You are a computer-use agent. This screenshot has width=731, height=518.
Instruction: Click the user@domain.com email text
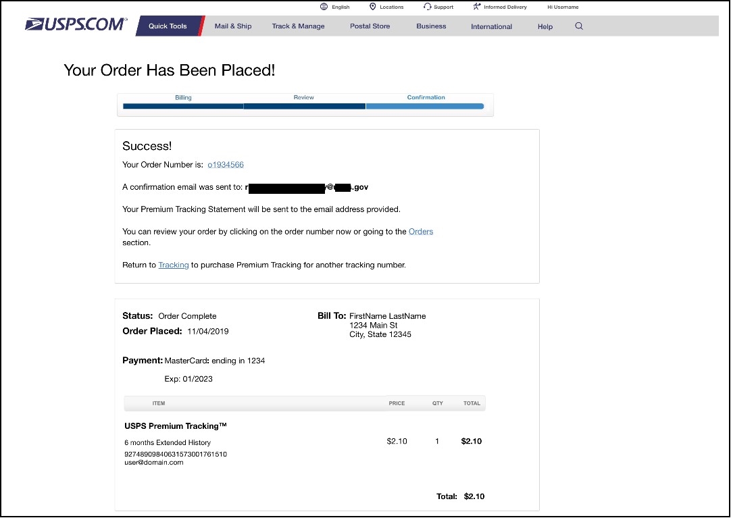[x=154, y=463]
